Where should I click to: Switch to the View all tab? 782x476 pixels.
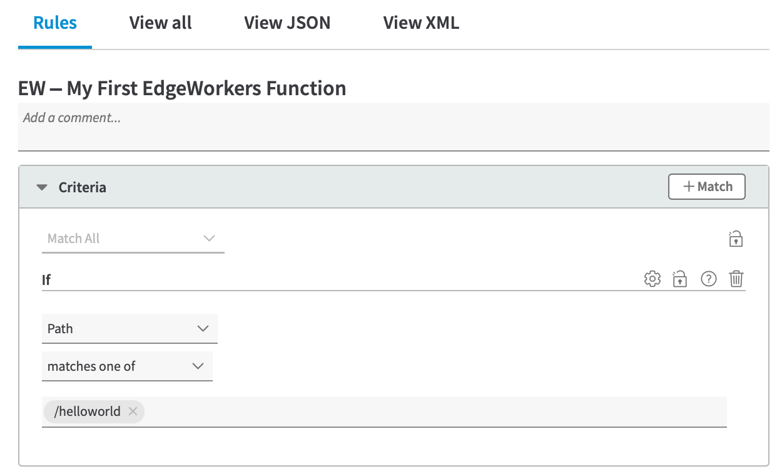click(x=160, y=23)
